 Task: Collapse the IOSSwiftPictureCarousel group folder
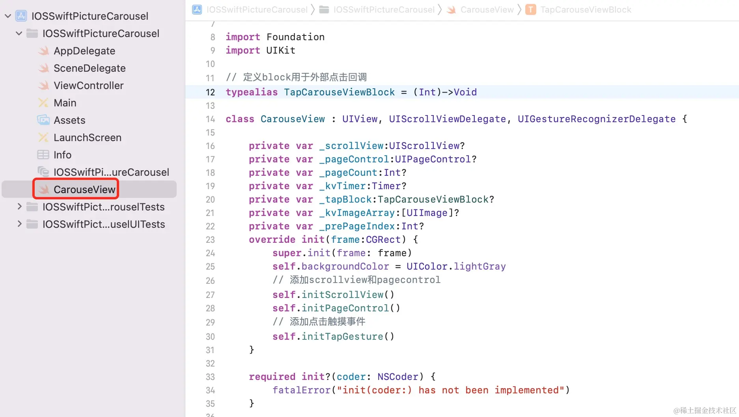[x=19, y=34]
